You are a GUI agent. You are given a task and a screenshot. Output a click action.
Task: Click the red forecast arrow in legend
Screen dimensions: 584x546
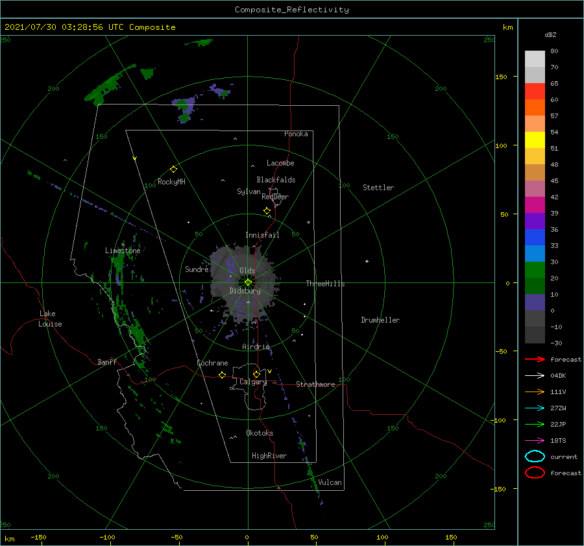click(x=535, y=359)
